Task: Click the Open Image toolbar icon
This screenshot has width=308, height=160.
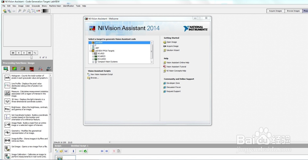Action: [5, 11]
